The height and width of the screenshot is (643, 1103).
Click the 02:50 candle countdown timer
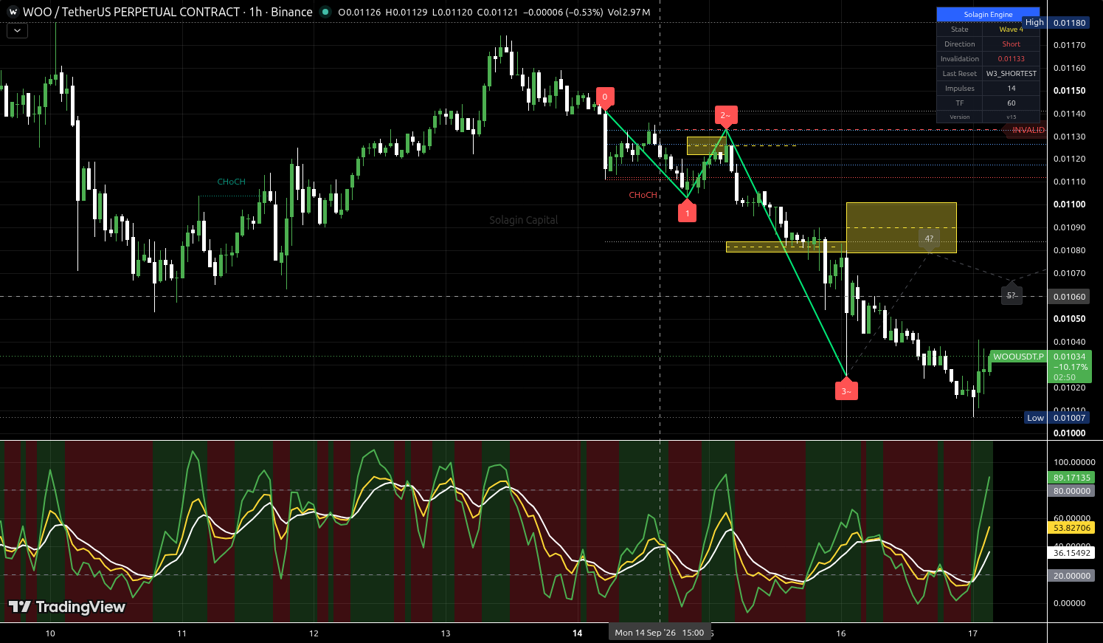(x=1064, y=377)
